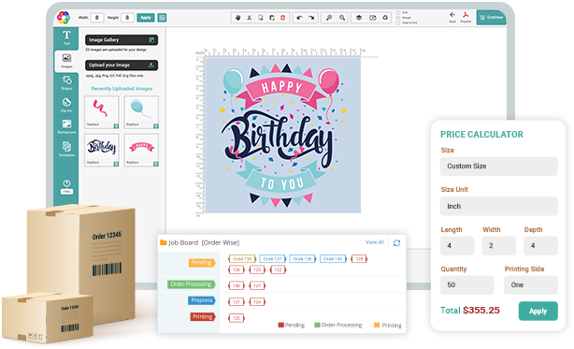Select the Order Processing status tag
574x349 pixels.
pos(192,284)
